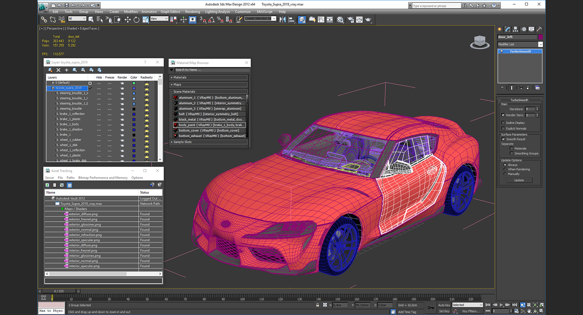Click Configure Modifier Sets icon
Screen dimensions: 583x315
[537, 87]
